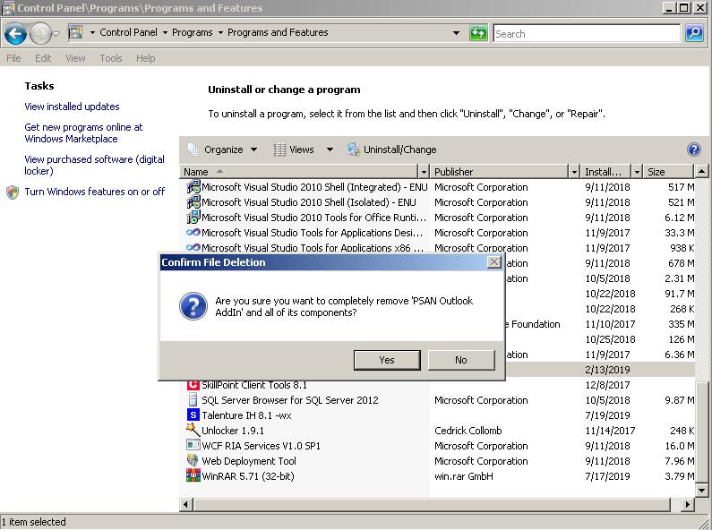712x530 pixels.
Task: Select Talenture IH 8.1 -wx row
Action: click(x=439, y=415)
